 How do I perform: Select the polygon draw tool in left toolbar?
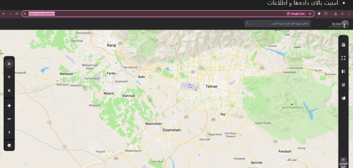9,63
